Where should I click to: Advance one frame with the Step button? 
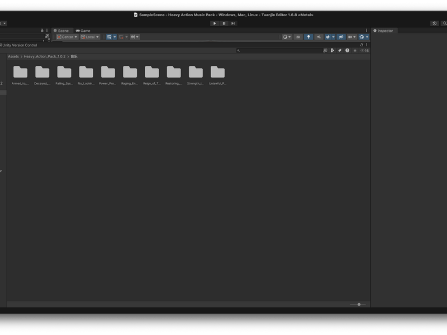(233, 23)
